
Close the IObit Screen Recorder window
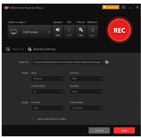coord(137,7)
